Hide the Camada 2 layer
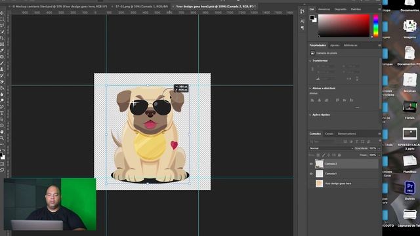420x236 pixels. tap(311, 164)
